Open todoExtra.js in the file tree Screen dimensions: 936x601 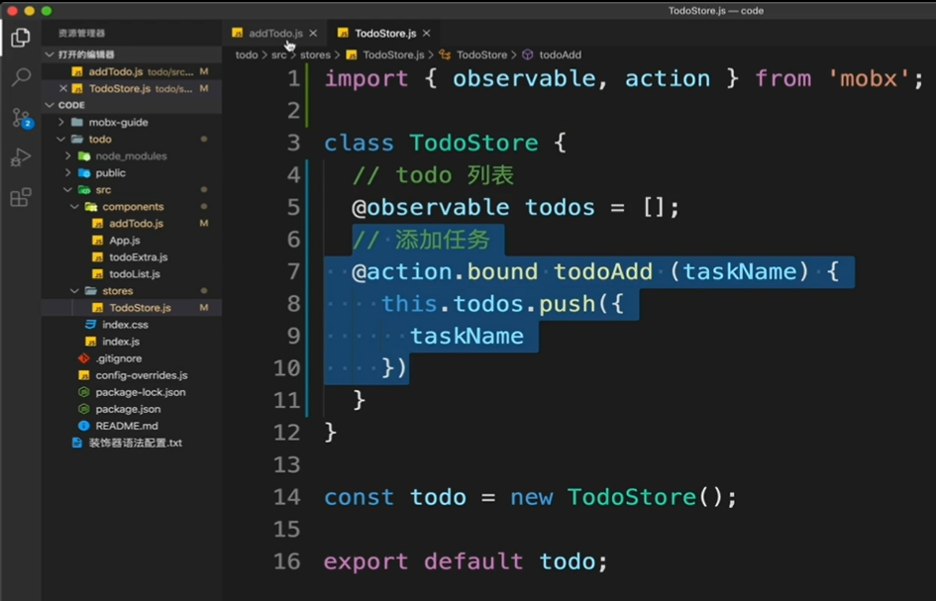click(132, 257)
